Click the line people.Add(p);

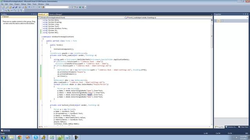coord(60,122)
